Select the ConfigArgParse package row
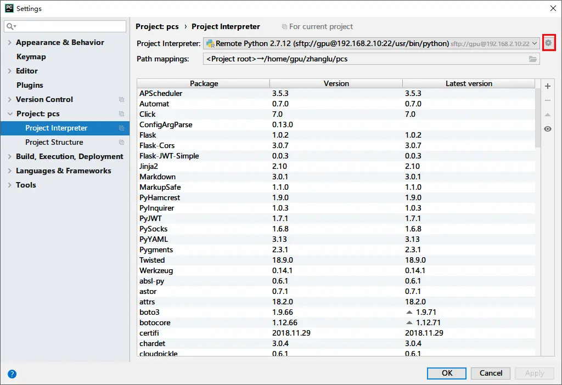The width and height of the screenshot is (562, 385). [336, 124]
